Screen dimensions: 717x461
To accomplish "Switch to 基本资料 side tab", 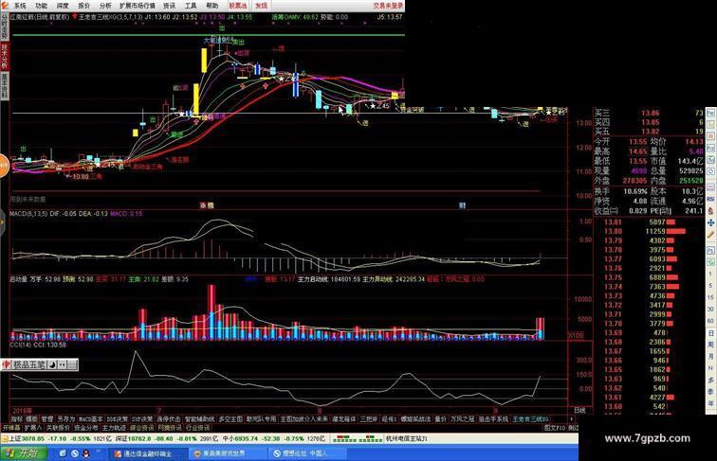I will tap(4, 86).
